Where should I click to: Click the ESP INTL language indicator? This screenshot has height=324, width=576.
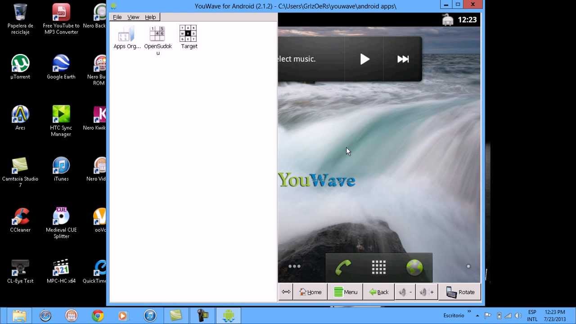tap(532, 315)
